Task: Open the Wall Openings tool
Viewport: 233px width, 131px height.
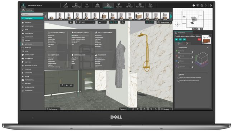Action: point(76,5)
